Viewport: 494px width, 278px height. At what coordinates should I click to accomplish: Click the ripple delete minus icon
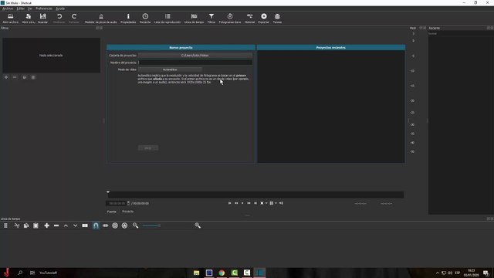[56, 225]
